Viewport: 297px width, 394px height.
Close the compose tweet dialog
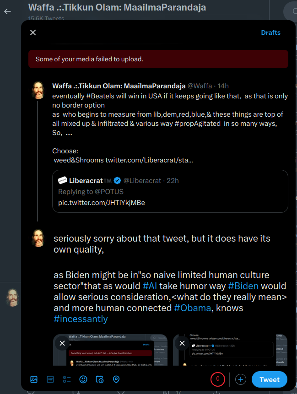pos(33,32)
